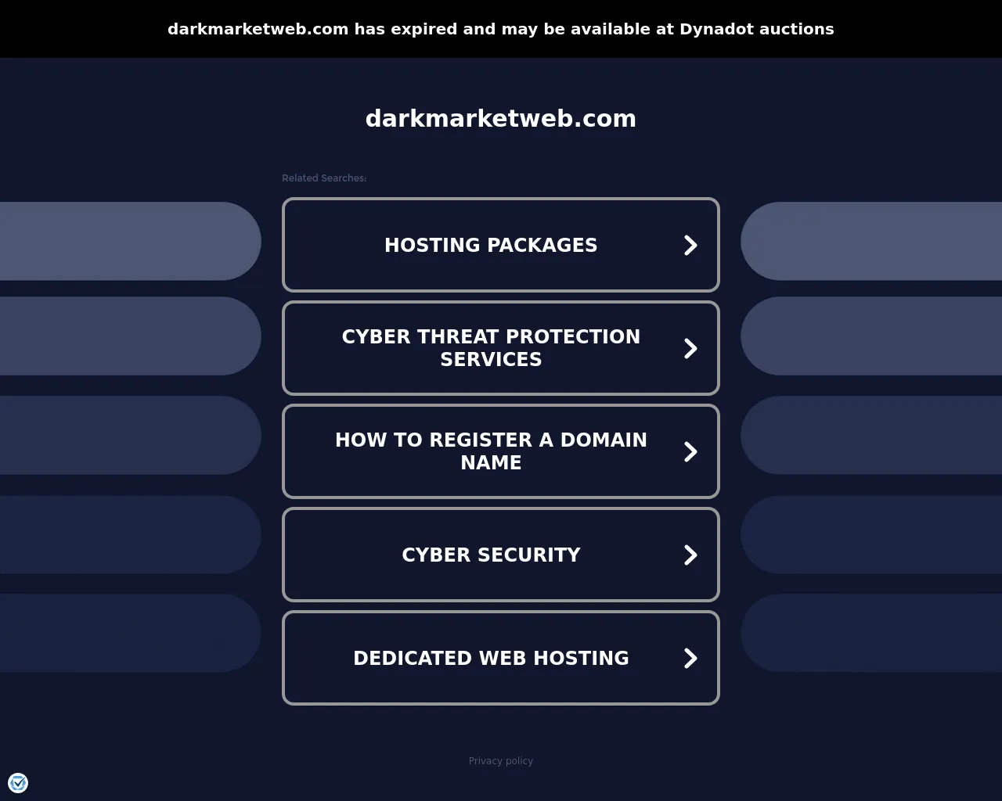Select Cyber Threat Protection Services text

(491, 348)
